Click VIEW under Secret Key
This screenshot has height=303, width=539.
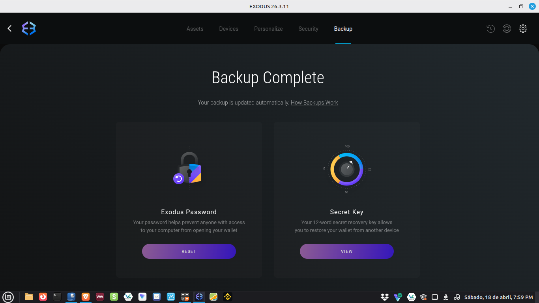tap(347, 251)
